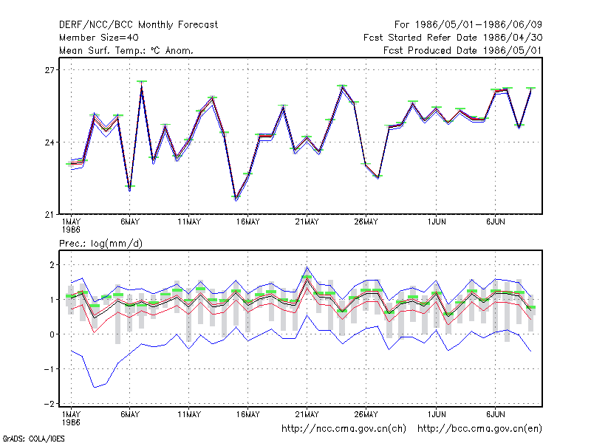The height and width of the screenshot is (443, 591).
Task: Click the 6JUN tick on precipitation chart
Action: click(x=495, y=414)
